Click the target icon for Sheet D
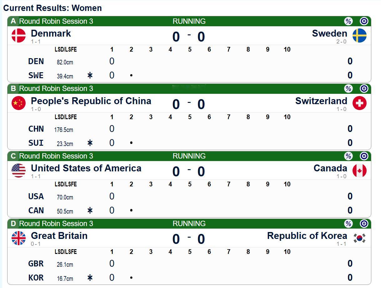This screenshot has width=381, height=288. (x=364, y=224)
